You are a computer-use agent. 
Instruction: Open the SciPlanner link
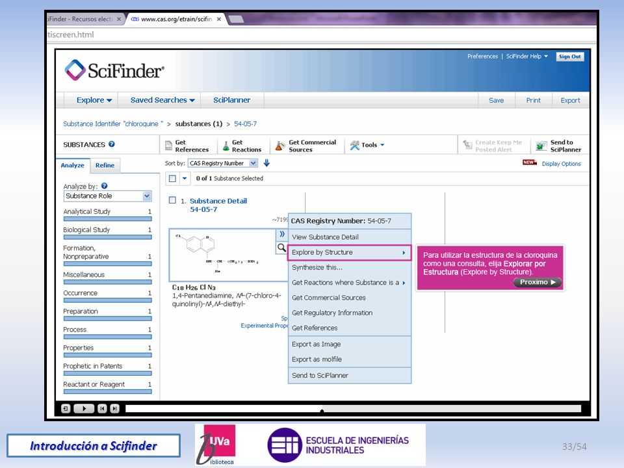tap(231, 100)
